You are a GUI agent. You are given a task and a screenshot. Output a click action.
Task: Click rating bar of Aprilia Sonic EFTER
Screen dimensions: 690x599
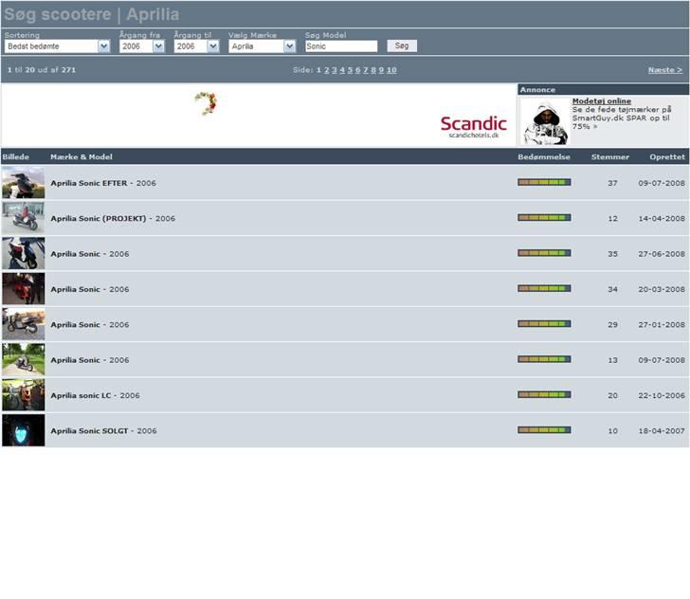[x=544, y=182]
